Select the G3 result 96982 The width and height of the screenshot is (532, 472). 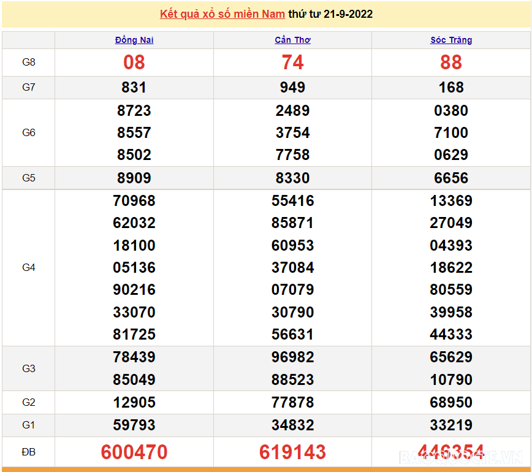coord(292,357)
